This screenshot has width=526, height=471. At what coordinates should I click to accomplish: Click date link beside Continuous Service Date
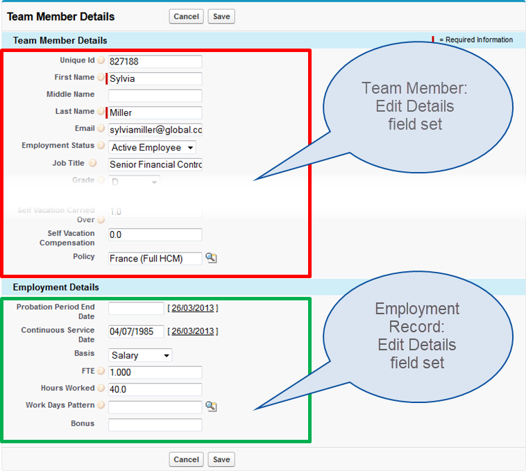[x=192, y=332]
